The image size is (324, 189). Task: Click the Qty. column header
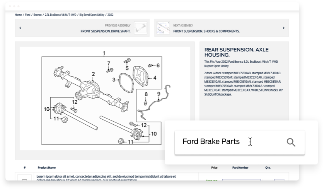[x=268, y=167]
